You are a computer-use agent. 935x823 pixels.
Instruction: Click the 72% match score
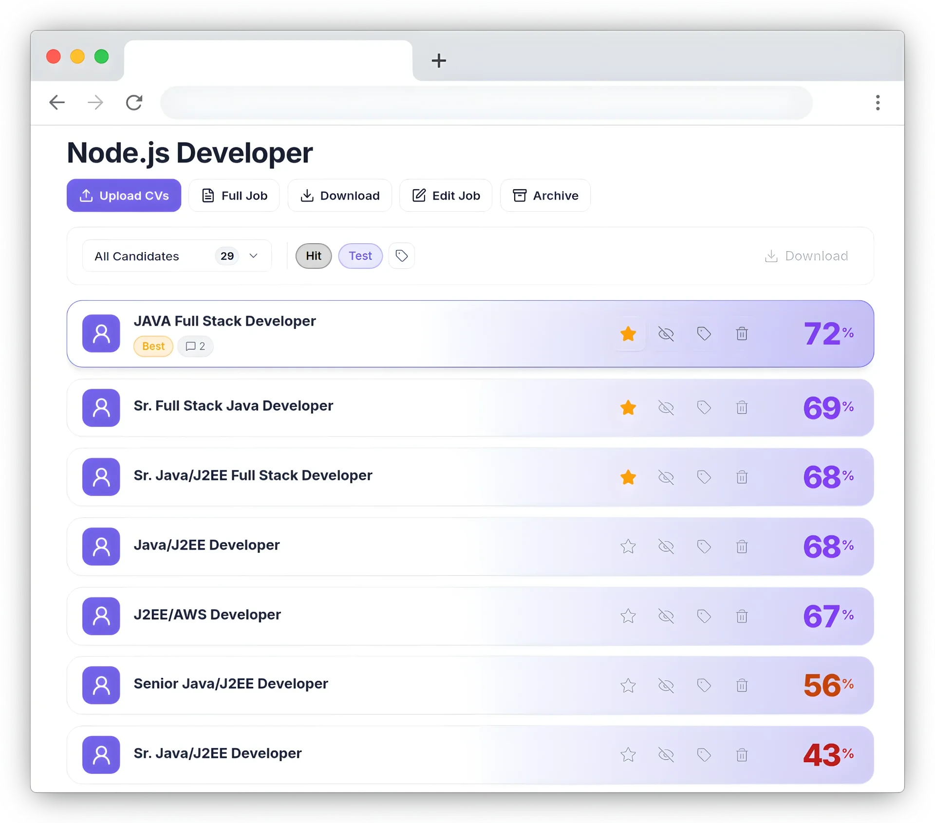click(828, 334)
